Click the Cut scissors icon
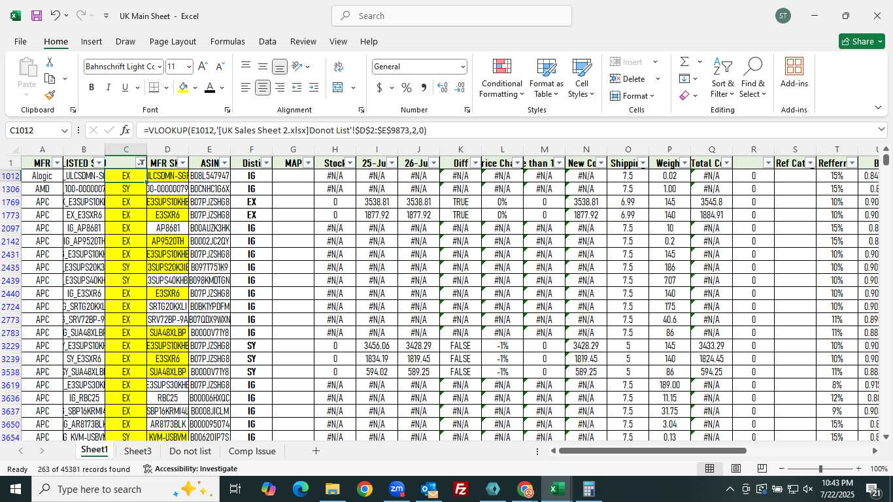This screenshot has height=502, width=893. pyautogui.click(x=50, y=62)
